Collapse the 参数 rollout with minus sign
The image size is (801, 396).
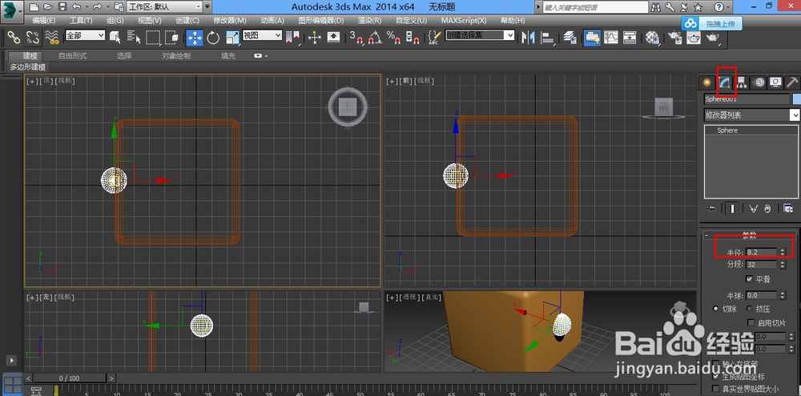pyautogui.click(x=707, y=235)
